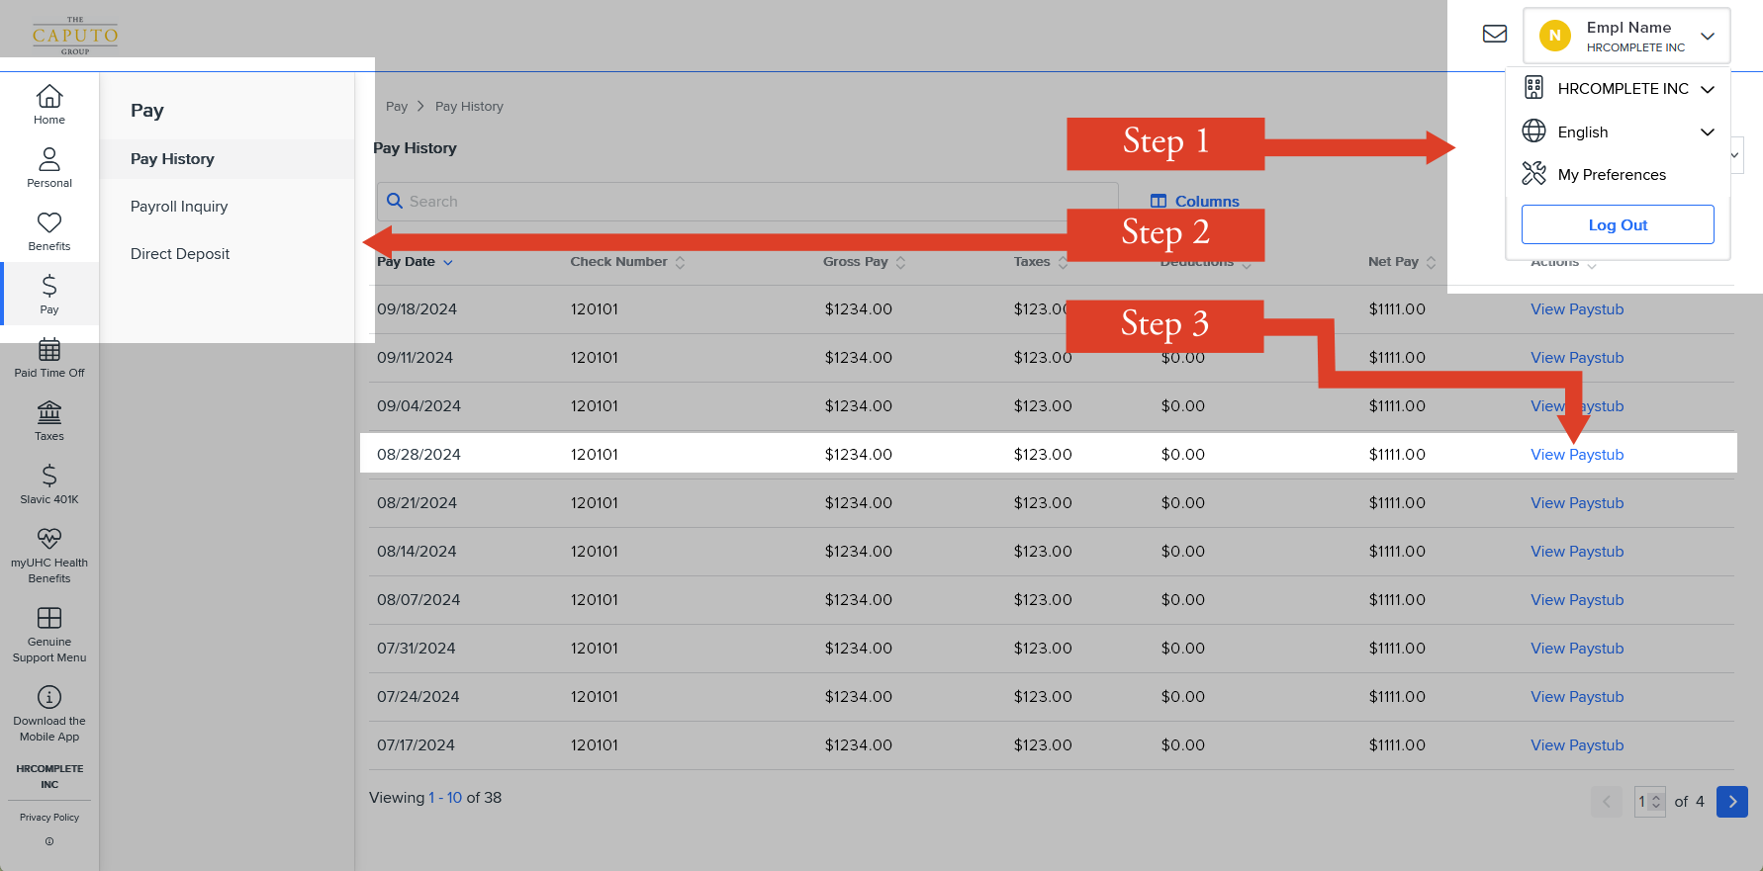The width and height of the screenshot is (1763, 871).
Task: View Paystub for 09/18/2024
Action: (x=1577, y=309)
